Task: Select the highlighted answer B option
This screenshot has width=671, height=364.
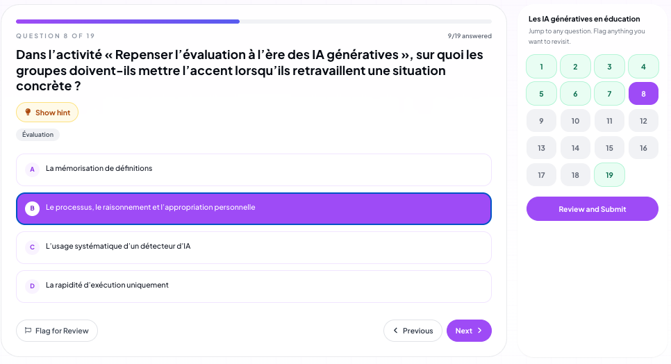Action: [254, 208]
